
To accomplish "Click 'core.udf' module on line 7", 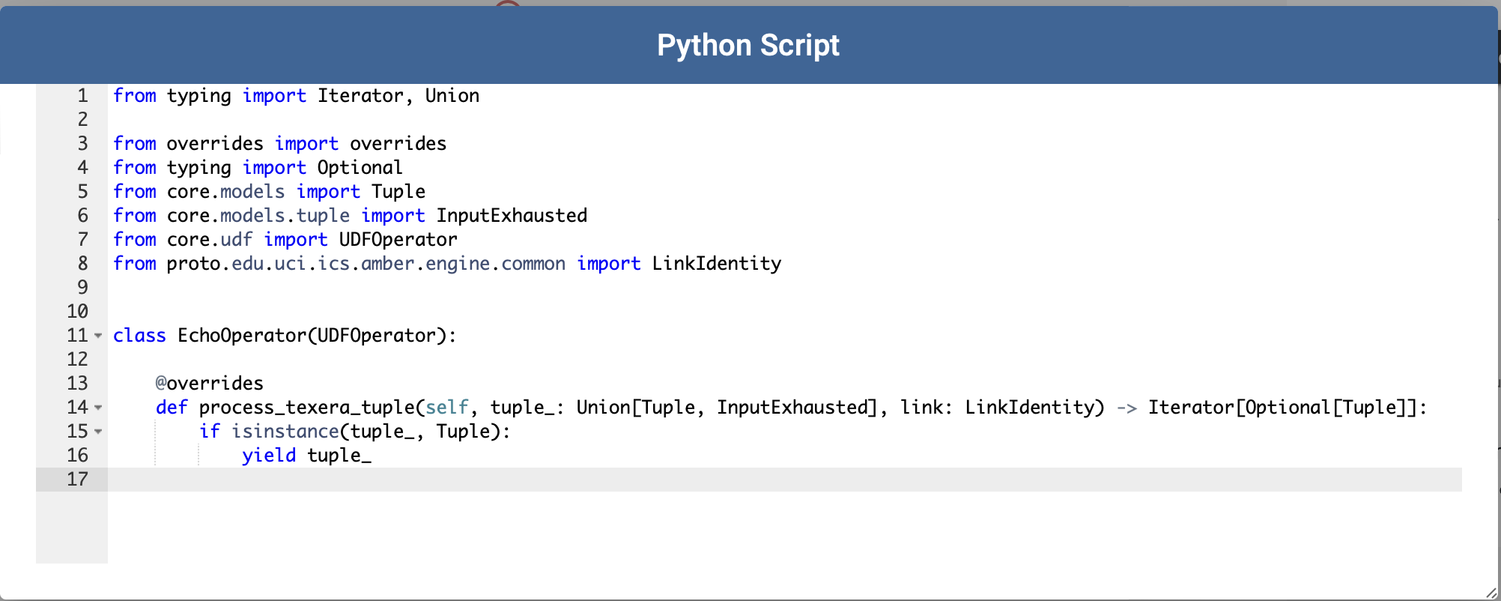I will (210, 240).
